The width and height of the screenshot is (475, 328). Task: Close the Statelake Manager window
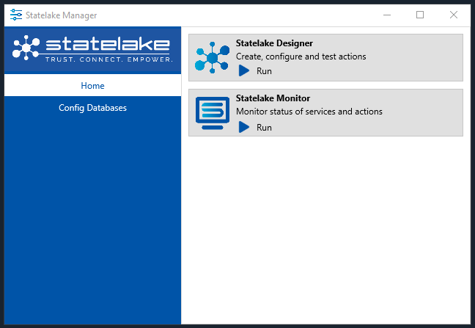pyautogui.click(x=454, y=15)
